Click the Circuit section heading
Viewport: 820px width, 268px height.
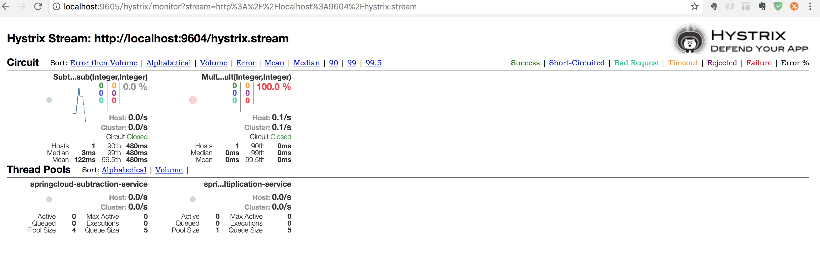23,62
